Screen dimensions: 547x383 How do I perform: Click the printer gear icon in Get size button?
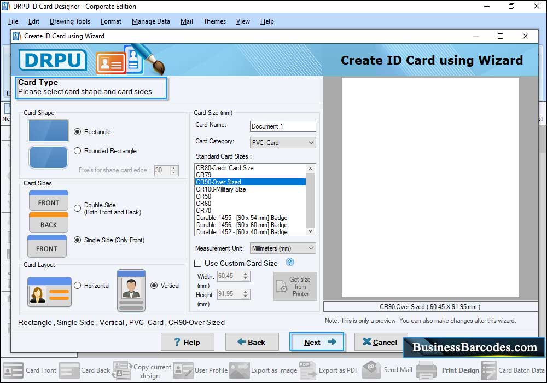[282, 287]
